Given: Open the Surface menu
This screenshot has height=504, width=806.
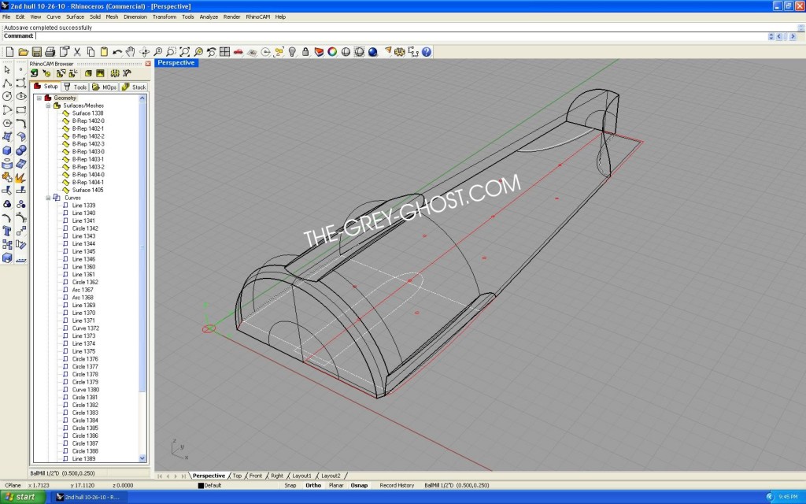Looking at the screenshot, I should (75, 17).
